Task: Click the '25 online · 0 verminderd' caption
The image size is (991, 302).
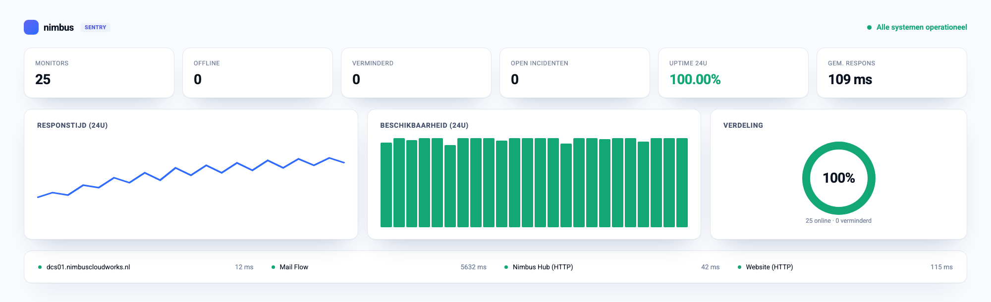Action: 838,221
